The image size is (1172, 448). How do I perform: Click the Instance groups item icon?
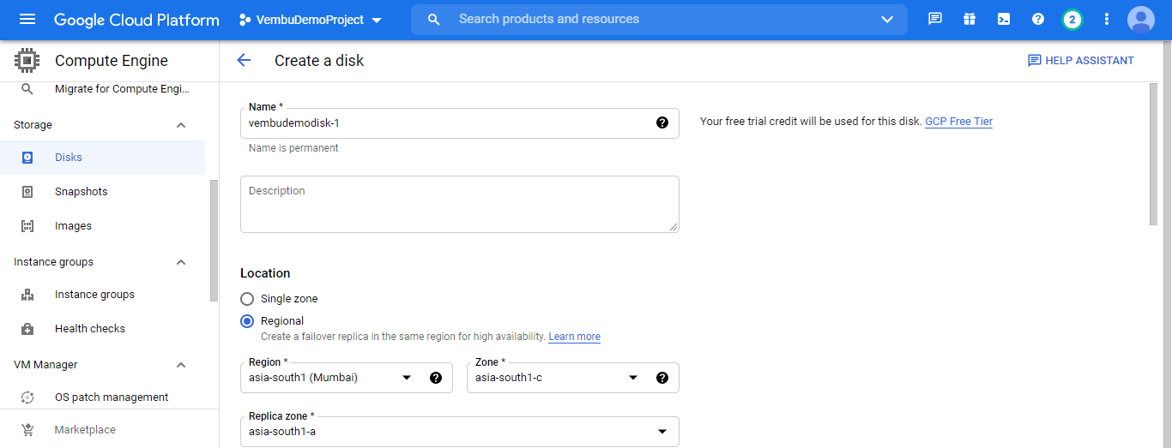pyautogui.click(x=27, y=295)
